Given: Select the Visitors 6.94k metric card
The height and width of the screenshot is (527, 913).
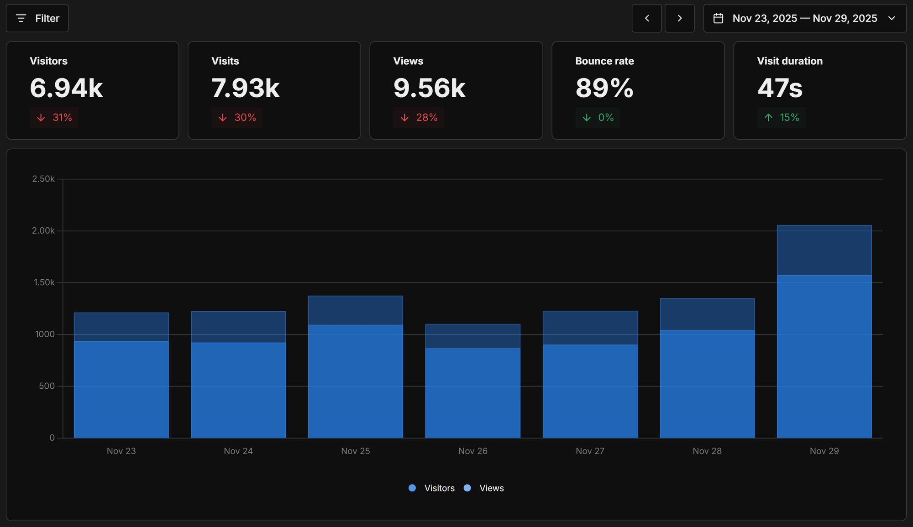Looking at the screenshot, I should (92, 90).
